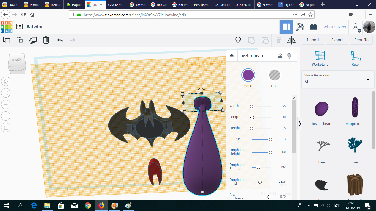Open the page actions ellipsis menu
376x211 pixels.
295,15
